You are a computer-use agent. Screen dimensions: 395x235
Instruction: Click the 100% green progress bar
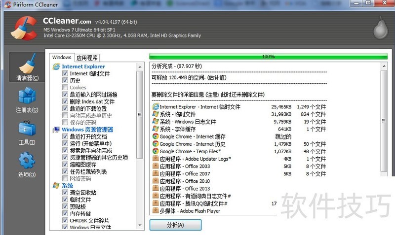[x=268, y=57]
